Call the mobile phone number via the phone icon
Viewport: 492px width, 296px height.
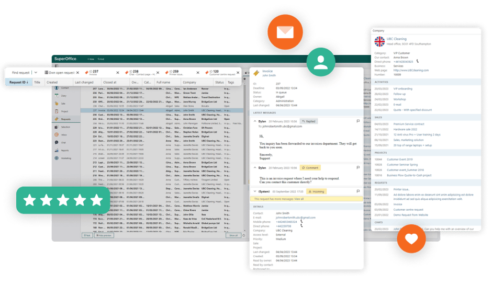point(301,221)
